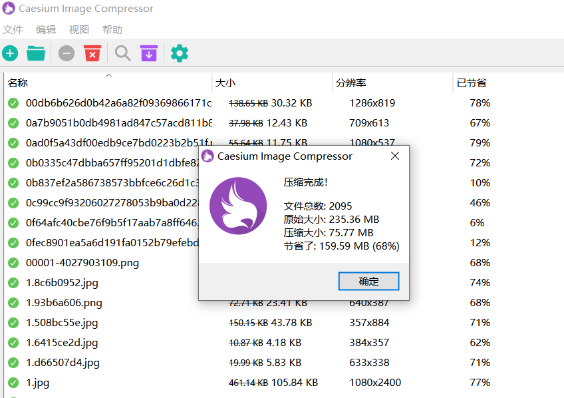Clear list with red trash icon

point(92,53)
